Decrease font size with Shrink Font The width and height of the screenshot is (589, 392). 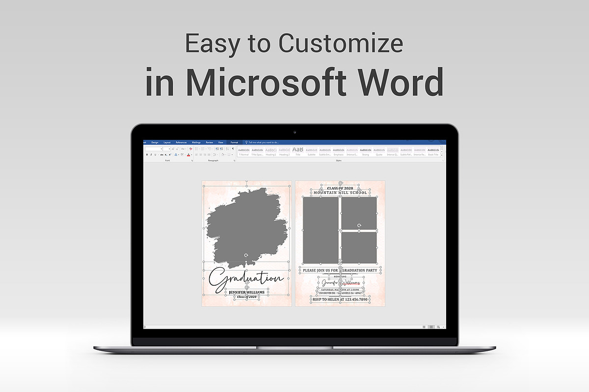point(177,149)
